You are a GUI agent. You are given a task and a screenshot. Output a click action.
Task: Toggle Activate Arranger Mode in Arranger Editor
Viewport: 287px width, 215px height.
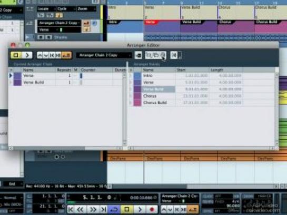[66, 55]
